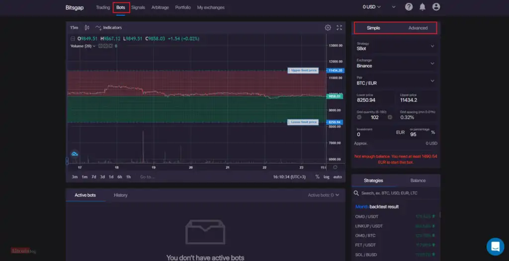Click the Month backtest period link

click(362, 207)
